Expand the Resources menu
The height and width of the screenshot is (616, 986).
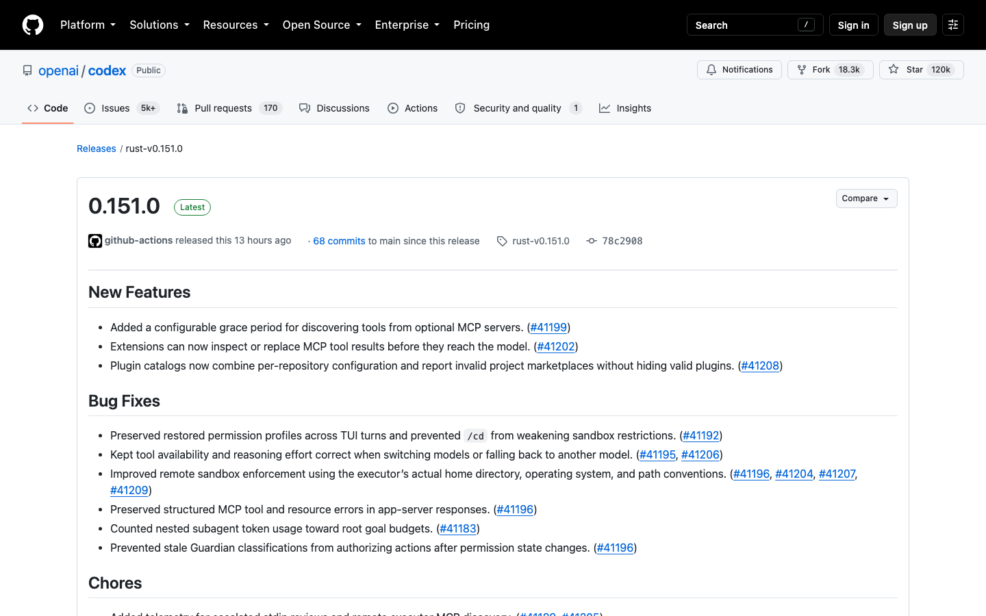(236, 25)
